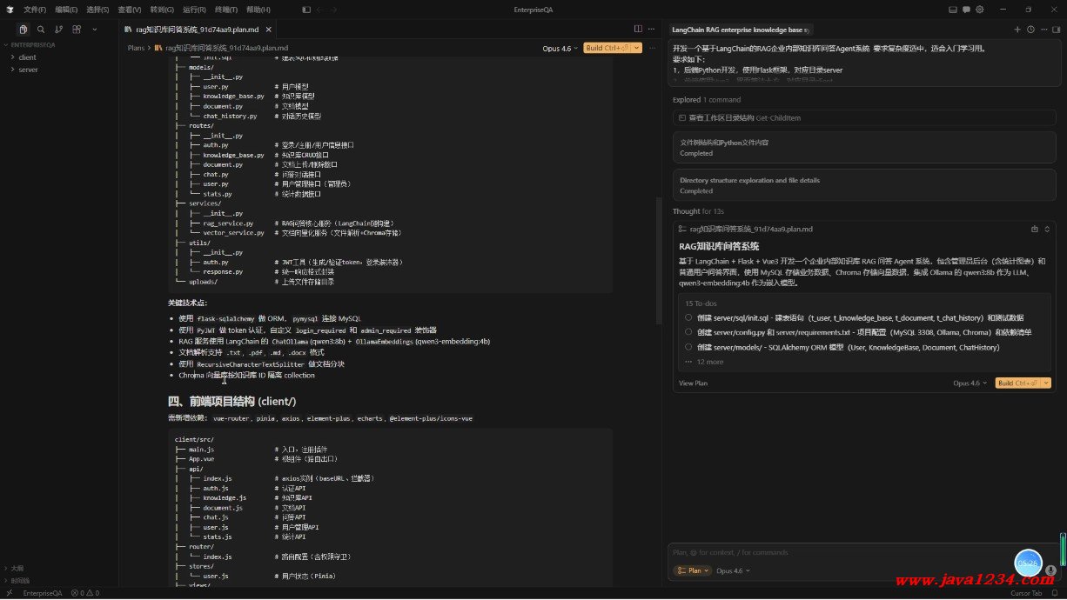Open chat history clock icon

[x=1030, y=30]
